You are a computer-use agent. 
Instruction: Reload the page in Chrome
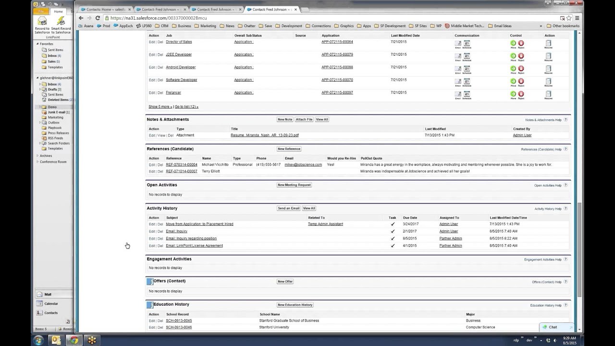coord(98,18)
